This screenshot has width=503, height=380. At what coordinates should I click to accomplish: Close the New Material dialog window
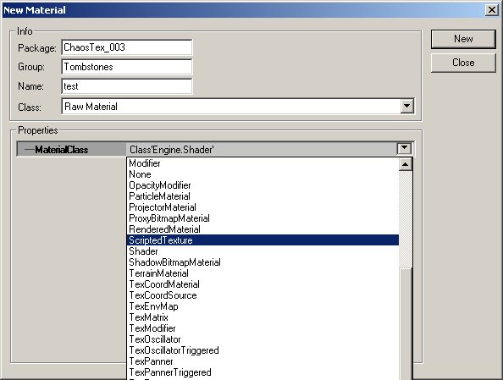tap(492, 10)
